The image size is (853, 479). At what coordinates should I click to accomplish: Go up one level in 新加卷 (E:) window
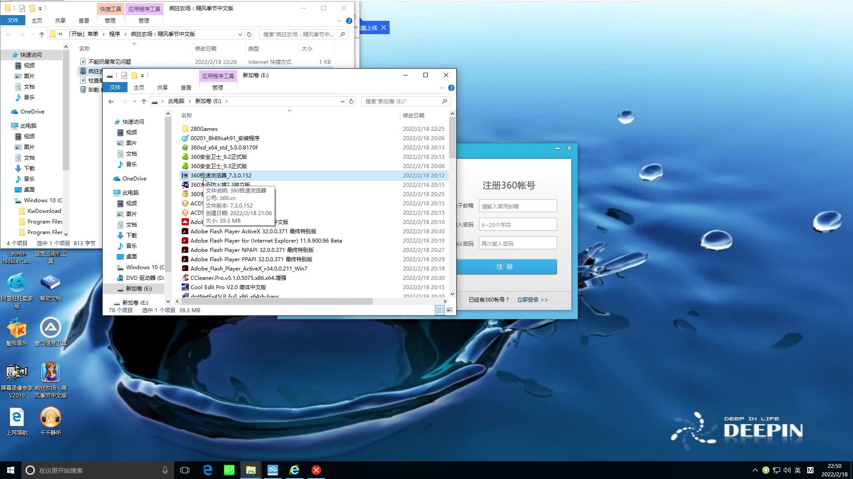pos(143,101)
